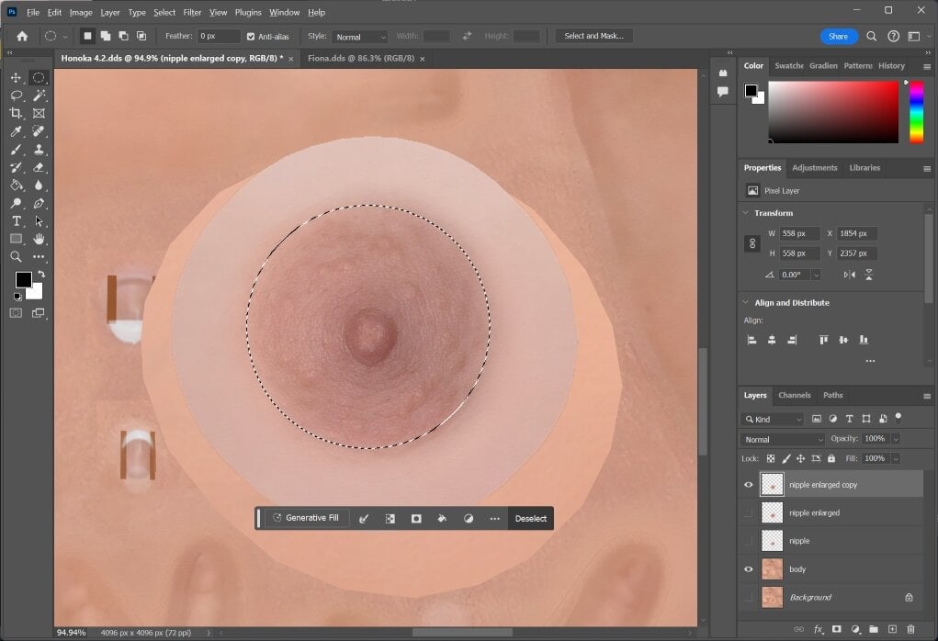Image resolution: width=938 pixels, height=641 pixels.
Task: Select the Frame tool
Action: tap(39, 113)
